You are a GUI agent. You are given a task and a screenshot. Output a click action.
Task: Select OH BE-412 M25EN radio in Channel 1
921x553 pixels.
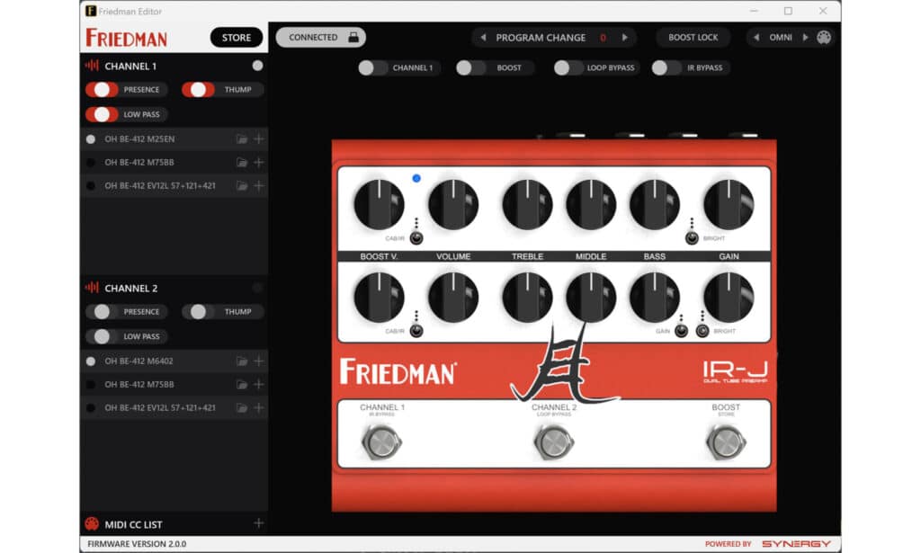click(x=91, y=139)
